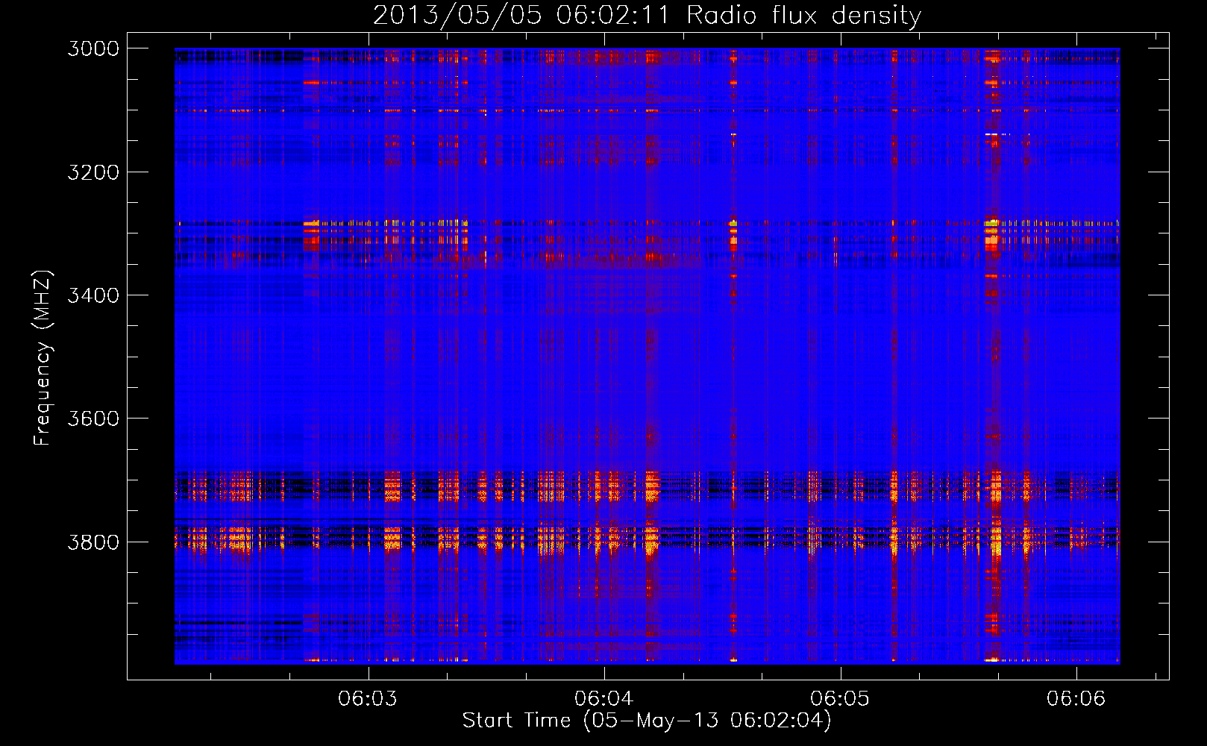The width and height of the screenshot is (1207, 746).
Task: Click the 06:04 time axis label
Action: [x=604, y=698]
